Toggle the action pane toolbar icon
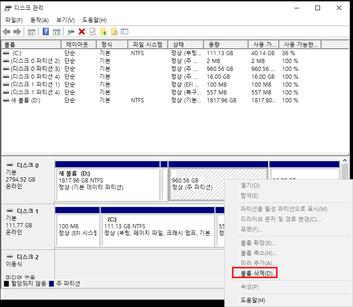The image size is (353, 307). coord(57,32)
